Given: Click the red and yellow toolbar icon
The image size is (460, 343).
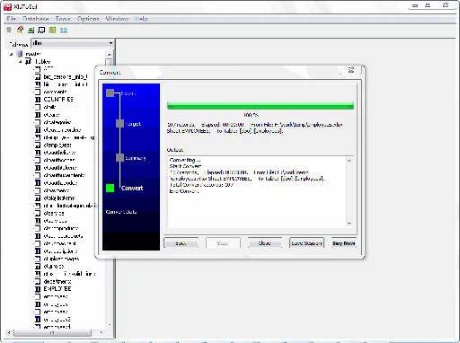Looking at the screenshot, I should [x=20, y=30].
